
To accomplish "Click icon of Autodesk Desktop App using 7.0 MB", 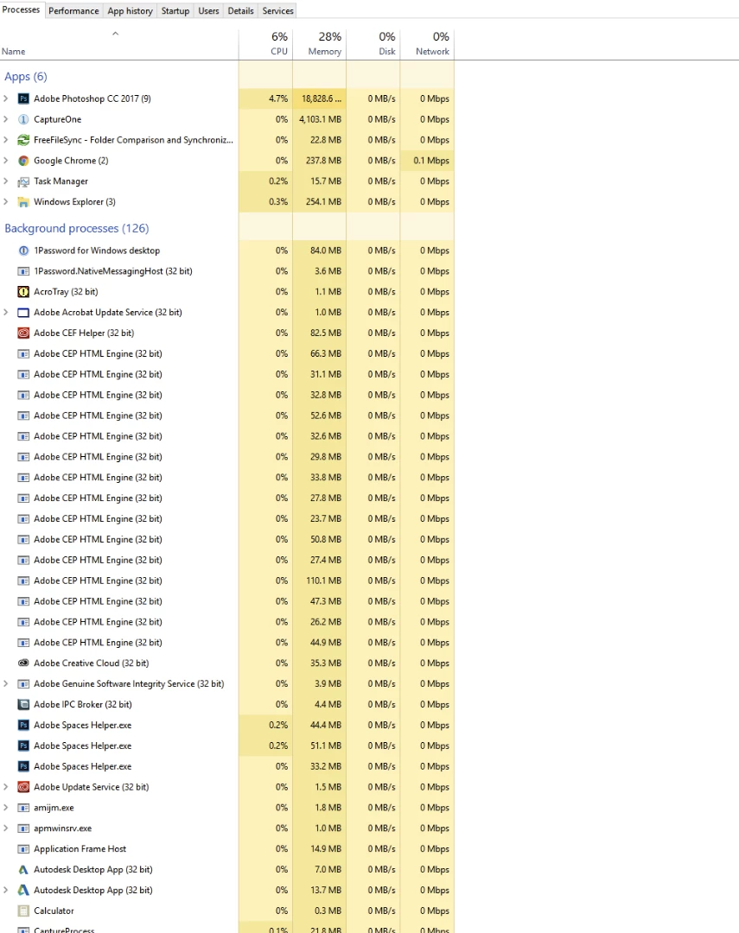I will [23, 869].
